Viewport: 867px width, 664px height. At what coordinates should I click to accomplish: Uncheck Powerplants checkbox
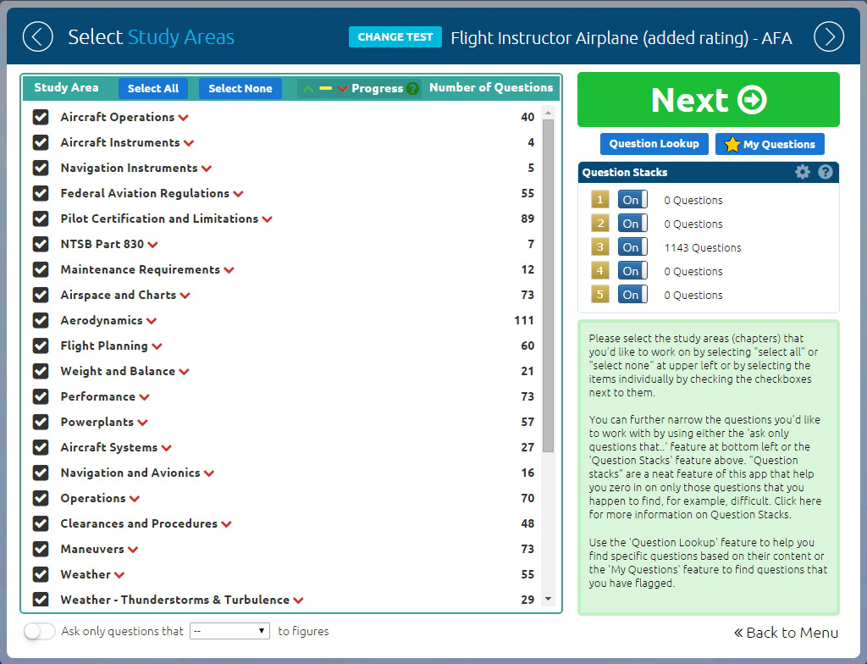[x=41, y=422]
